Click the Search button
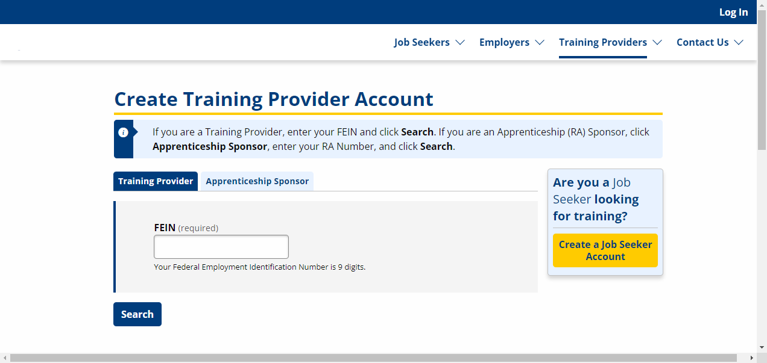The width and height of the screenshot is (767, 363). (137, 314)
